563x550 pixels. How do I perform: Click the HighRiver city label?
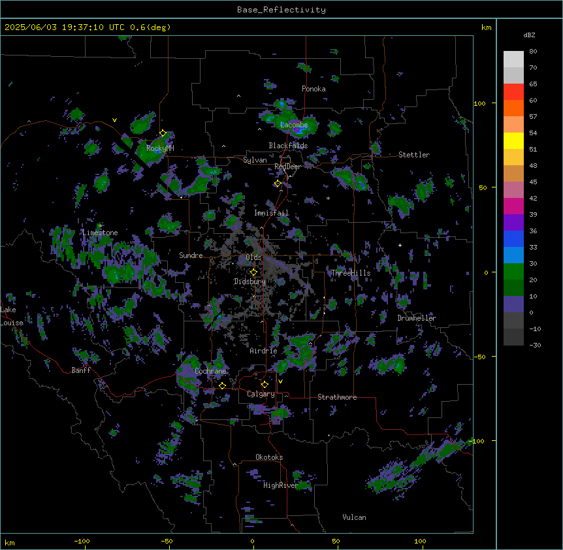pos(280,485)
